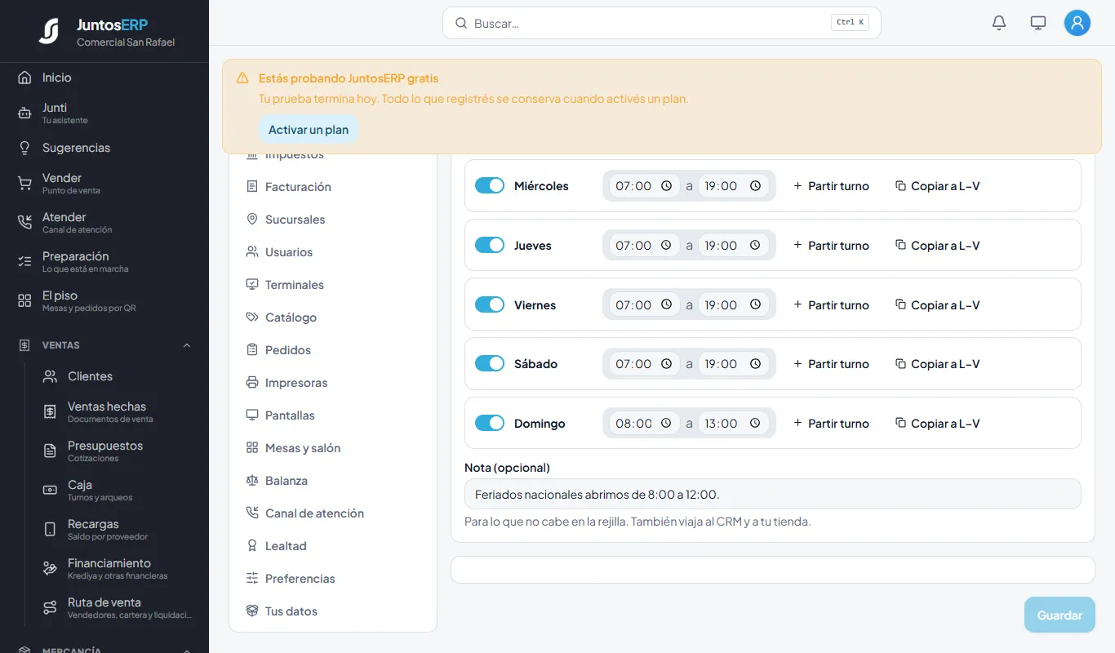This screenshot has height=653, width=1115.
Task: Click the clock icon in Miércoles opening time
Action: (666, 186)
